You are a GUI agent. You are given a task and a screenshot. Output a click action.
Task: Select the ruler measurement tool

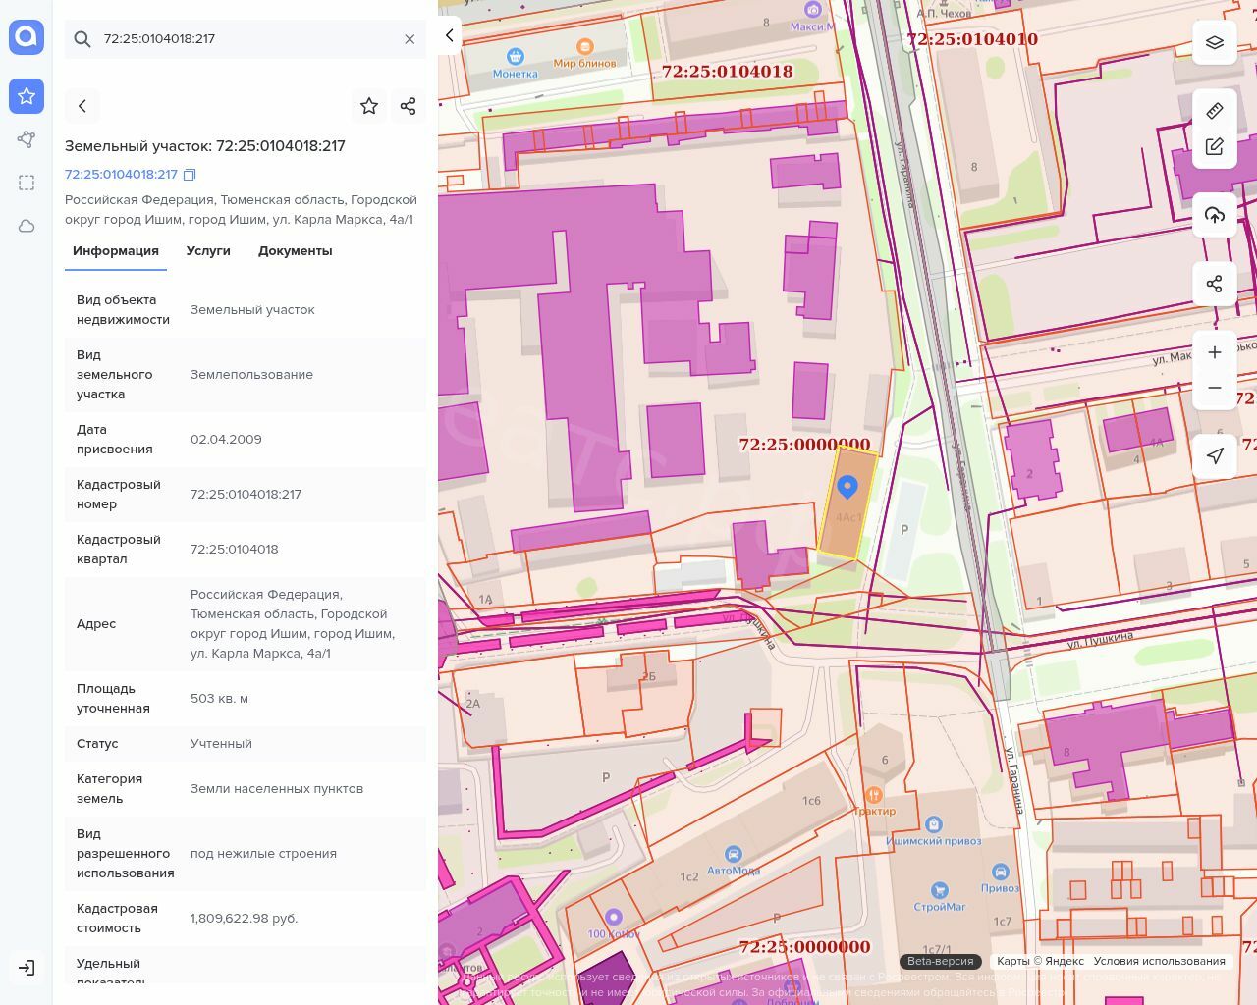[1214, 111]
